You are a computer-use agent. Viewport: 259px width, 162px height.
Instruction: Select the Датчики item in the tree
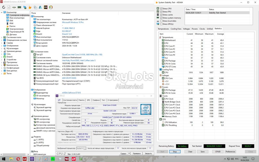click(13, 34)
